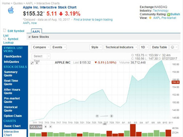
Task: Follow the Find a broker link
Action: point(93,20)
